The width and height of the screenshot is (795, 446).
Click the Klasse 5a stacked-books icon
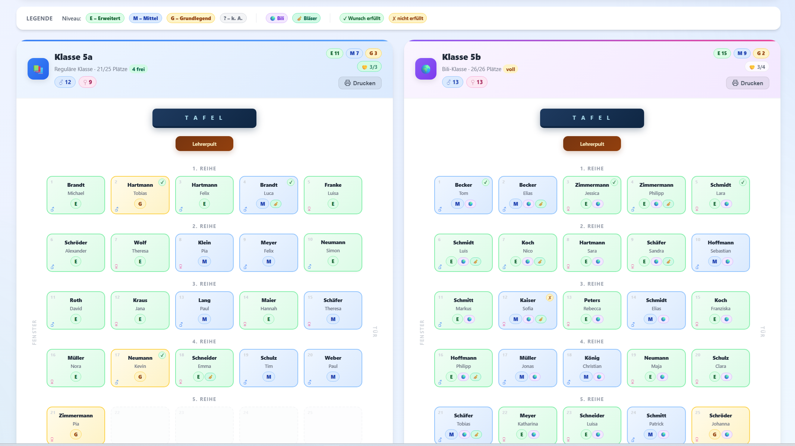(x=38, y=69)
